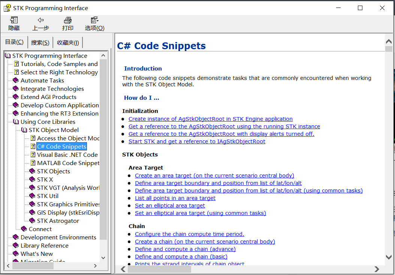Screen dimensions: 395x275
Task: Click the STK Astrogator book icon
Action: click(32, 221)
